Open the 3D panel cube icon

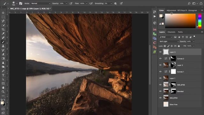point(155,23)
